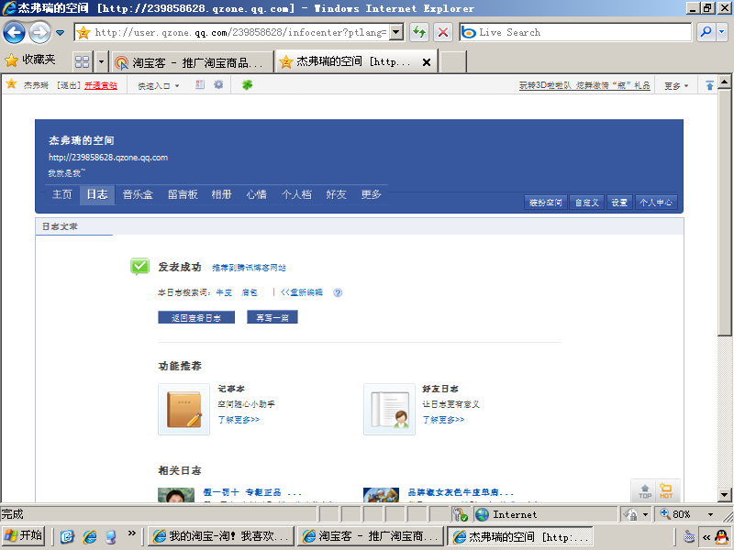Open the search provider dropdown arrow
This screenshot has height=550, width=734.
pos(721,32)
